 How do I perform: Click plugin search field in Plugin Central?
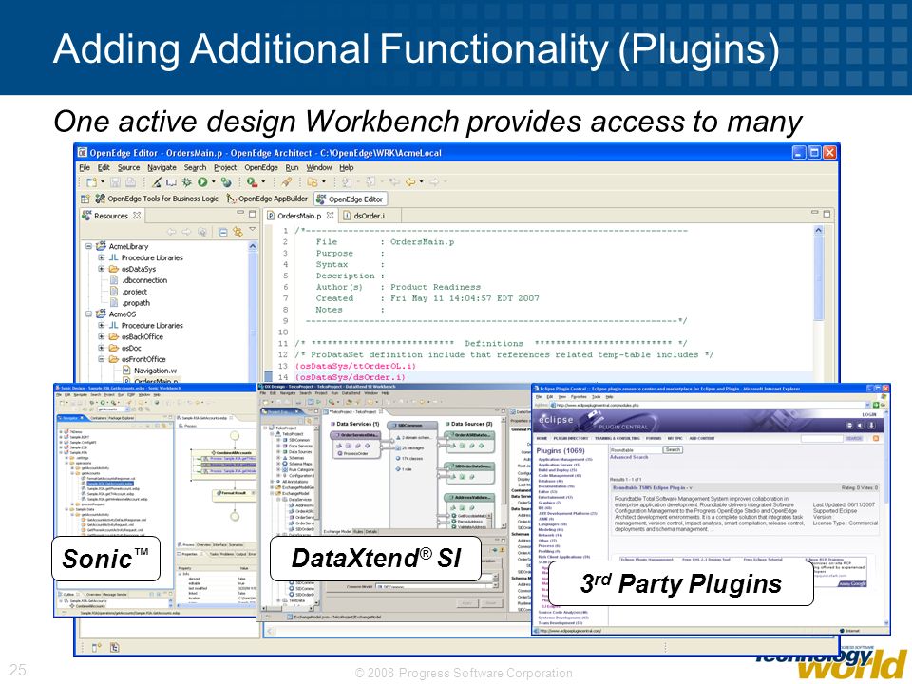(x=636, y=449)
